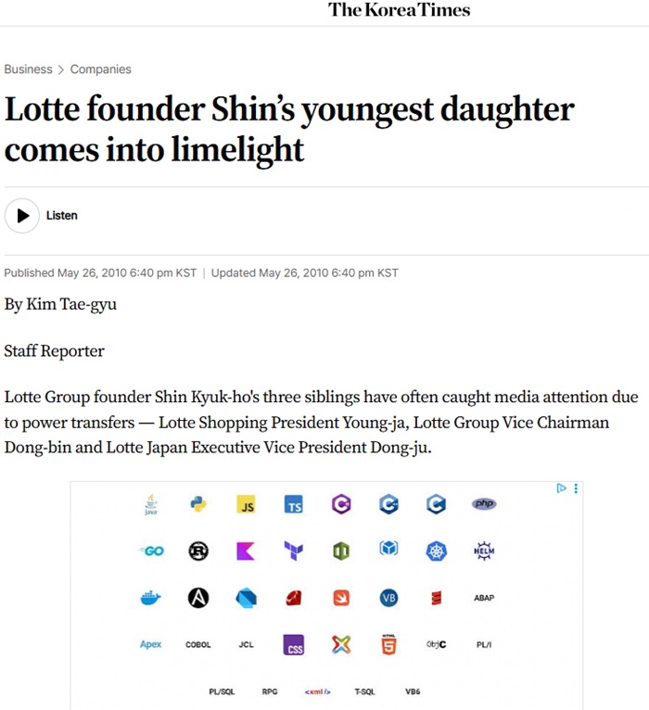Open the AdChoices triangle icon
Screen dimensions: 649x710
(x=561, y=488)
